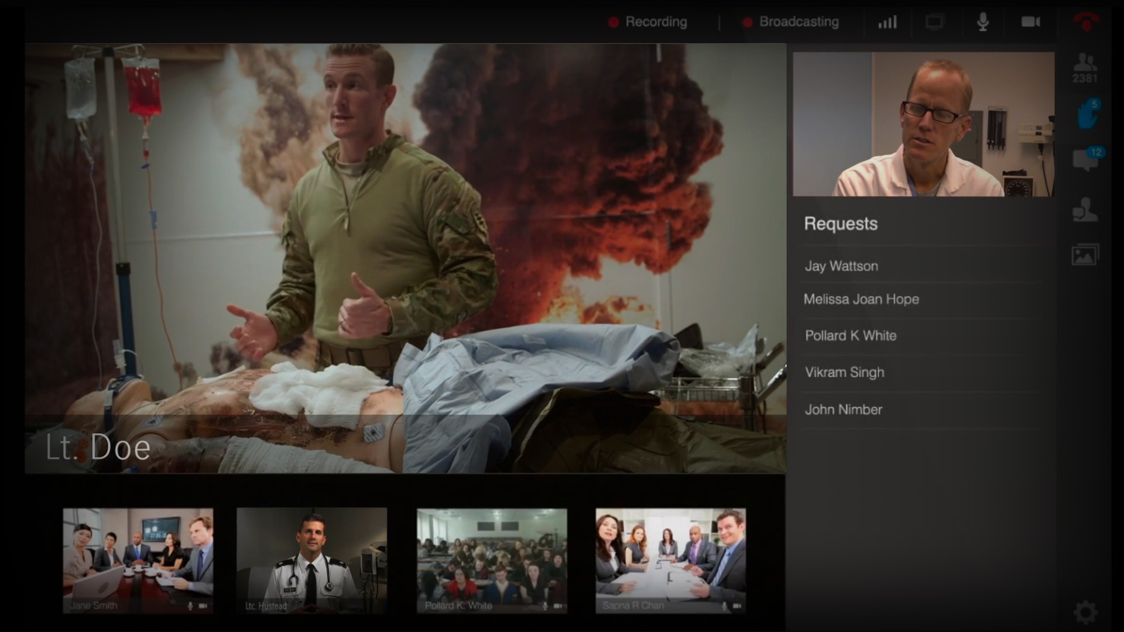This screenshot has width=1124, height=632.
Task: Click the signal strength bars icon
Action: click(887, 22)
